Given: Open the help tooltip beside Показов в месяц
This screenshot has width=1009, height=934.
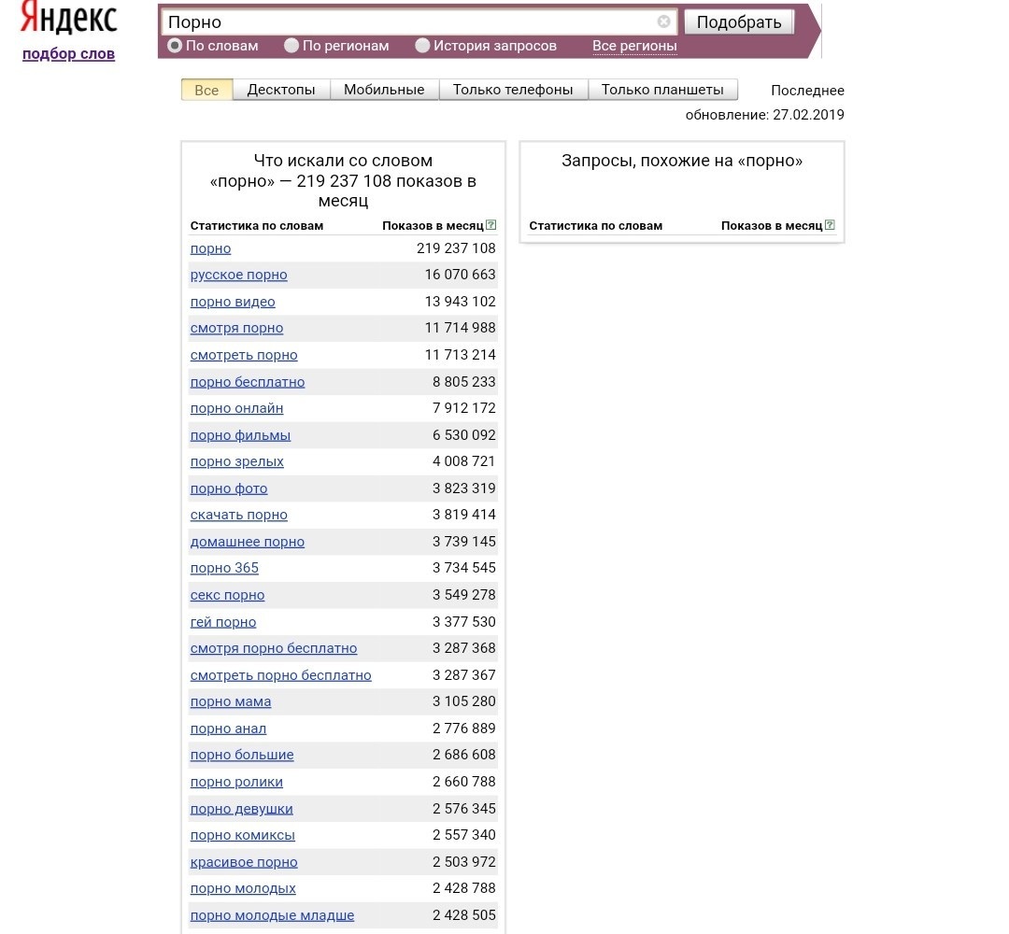Looking at the screenshot, I should 490,224.
